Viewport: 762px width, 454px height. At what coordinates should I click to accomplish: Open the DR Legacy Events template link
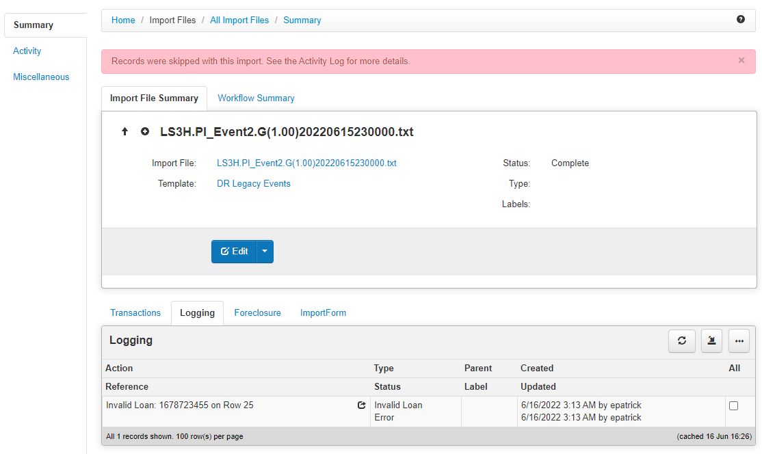pyautogui.click(x=254, y=183)
